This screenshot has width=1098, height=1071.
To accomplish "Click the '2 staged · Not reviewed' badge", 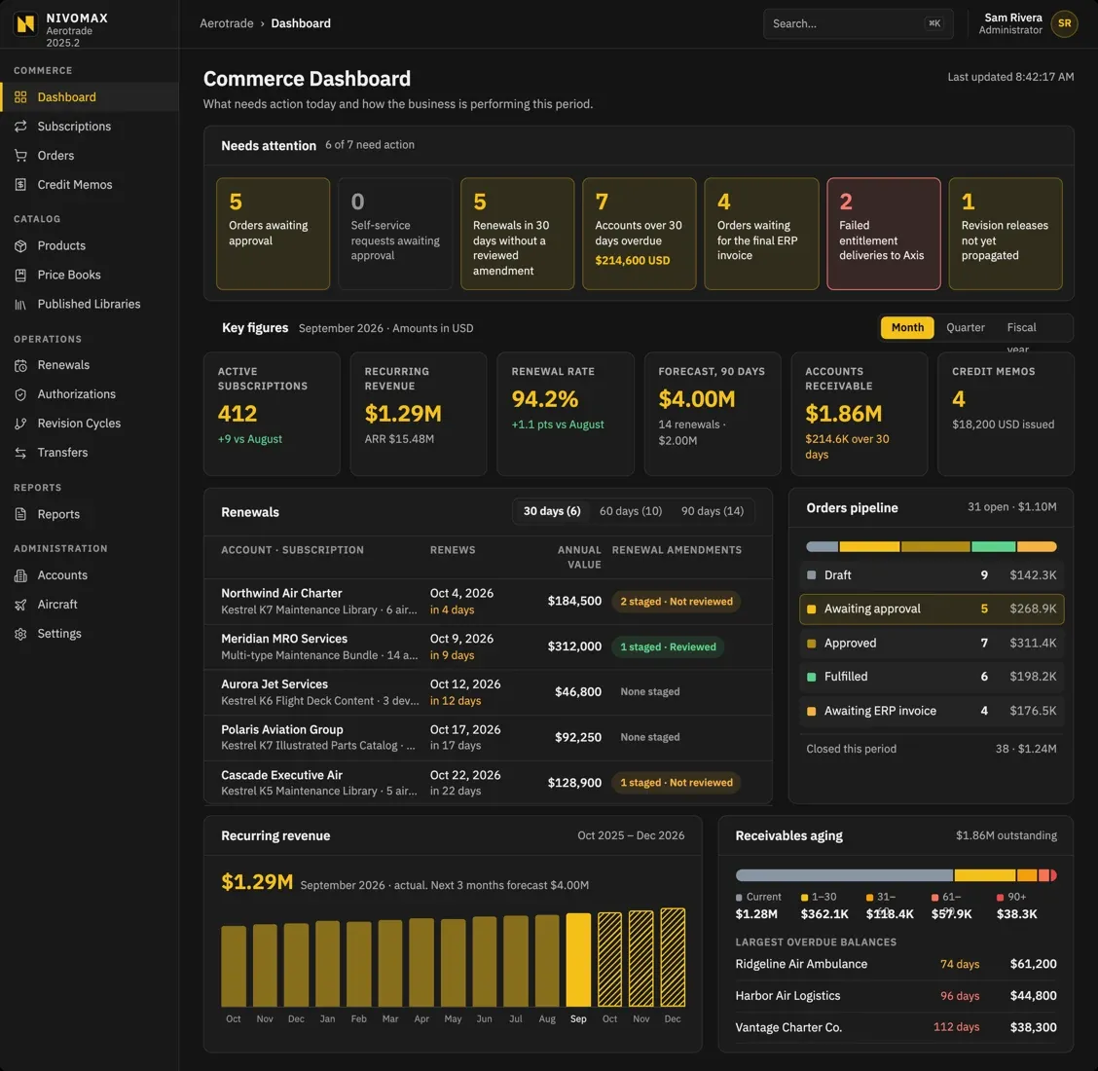I will click(676, 602).
